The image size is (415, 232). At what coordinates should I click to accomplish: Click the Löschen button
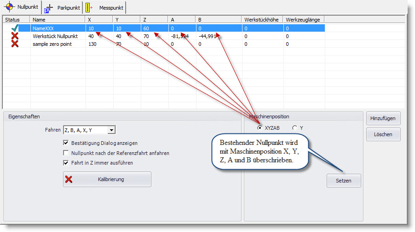[x=383, y=134]
